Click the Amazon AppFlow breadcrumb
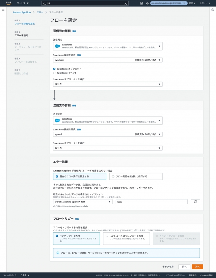Viewport: 216px width, 278px height. coord(22,12)
